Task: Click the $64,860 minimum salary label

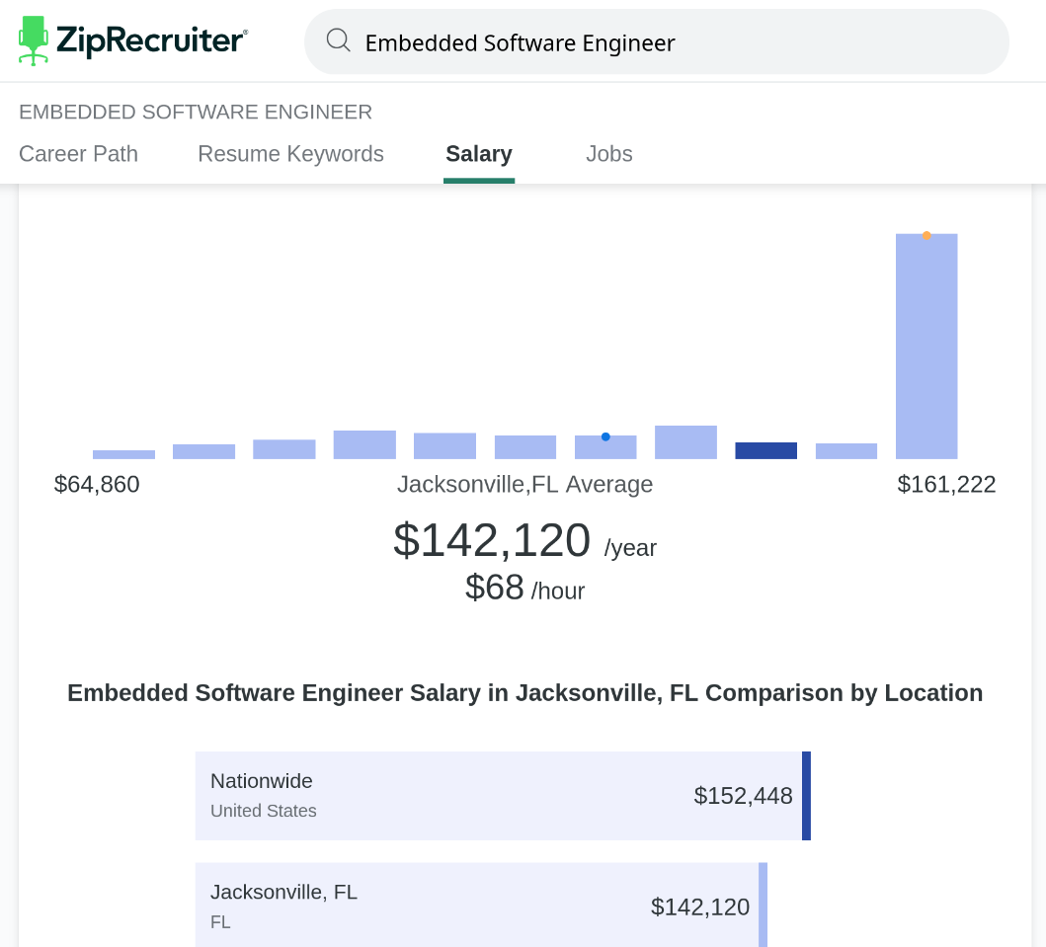Action: click(x=97, y=484)
